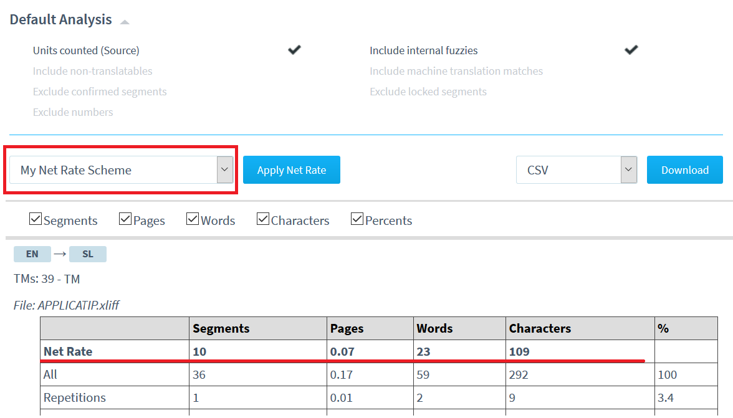733x418 pixels.
Task: Click checkmark next to Units counted (Source)
Action: 294,49
